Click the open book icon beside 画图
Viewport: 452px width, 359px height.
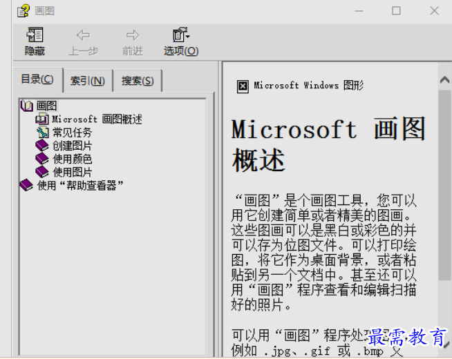pos(27,106)
